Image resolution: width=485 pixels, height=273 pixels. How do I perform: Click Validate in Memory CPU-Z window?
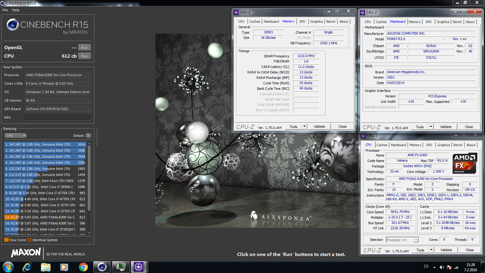[x=319, y=127]
